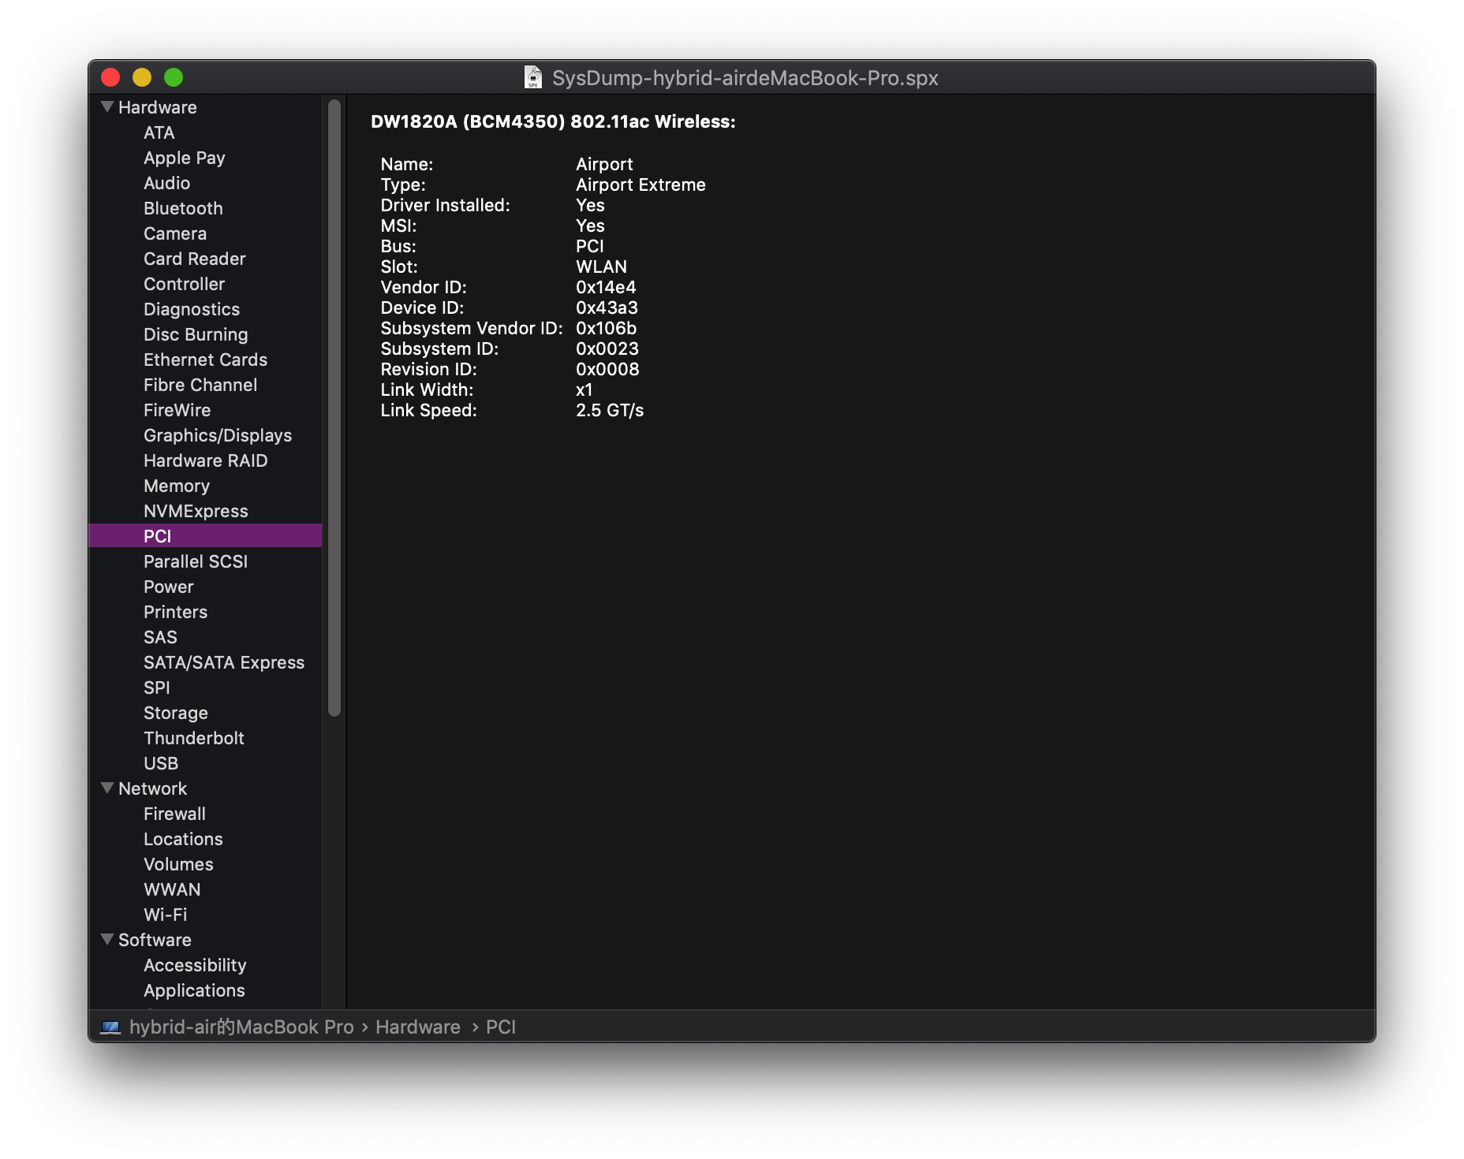
Task: Click the DW1820A wireless device heading
Action: coord(553,121)
